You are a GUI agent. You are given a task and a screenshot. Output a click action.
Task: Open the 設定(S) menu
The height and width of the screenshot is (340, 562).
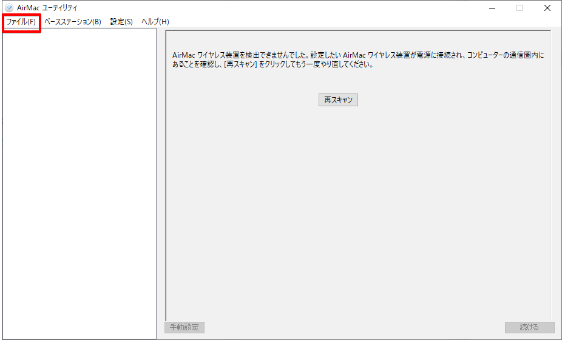(121, 22)
